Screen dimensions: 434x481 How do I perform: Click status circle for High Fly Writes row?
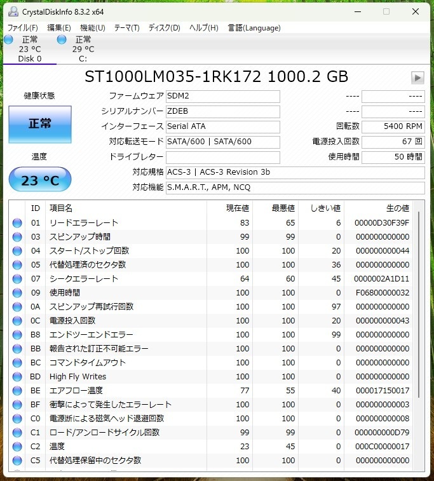pos(17,377)
